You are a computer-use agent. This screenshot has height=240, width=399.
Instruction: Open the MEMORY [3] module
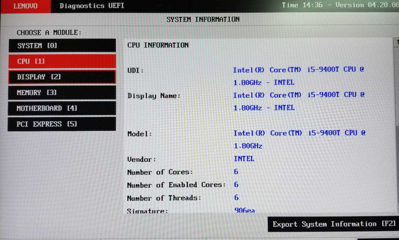(62, 93)
